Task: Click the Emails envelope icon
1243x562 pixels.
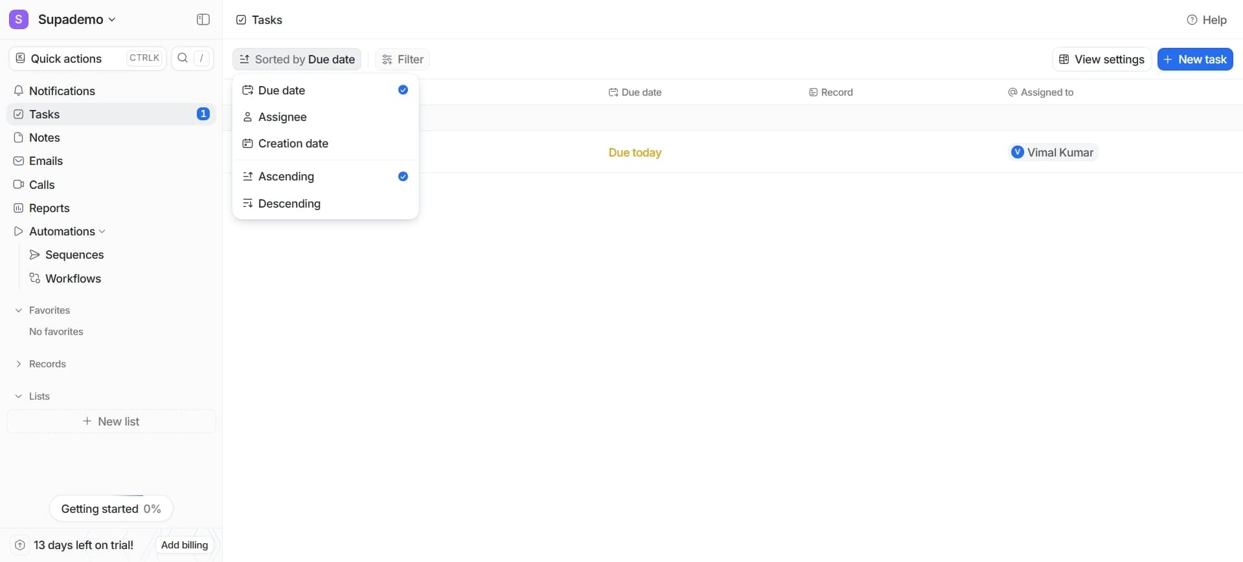Action: pyautogui.click(x=19, y=160)
